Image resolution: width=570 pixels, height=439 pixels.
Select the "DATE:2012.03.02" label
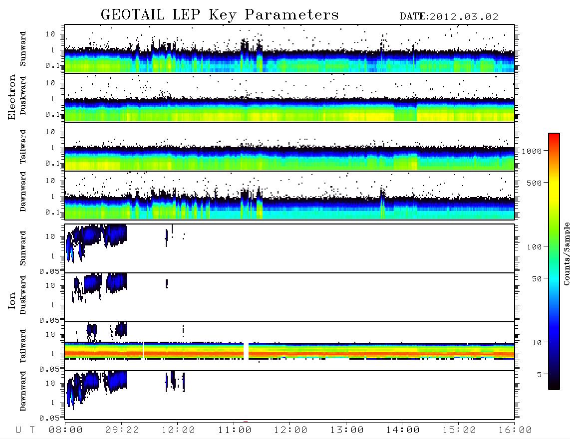pos(449,17)
